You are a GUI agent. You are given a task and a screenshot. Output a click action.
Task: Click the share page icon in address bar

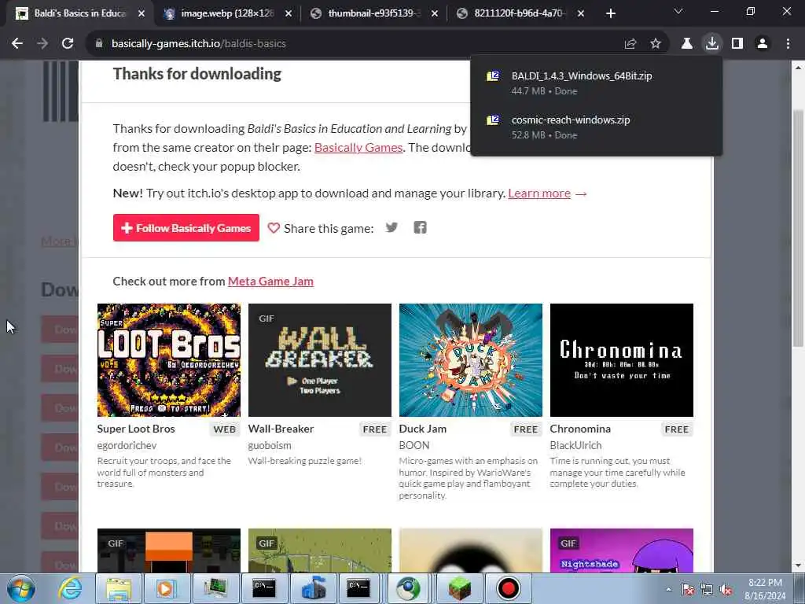click(630, 44)
